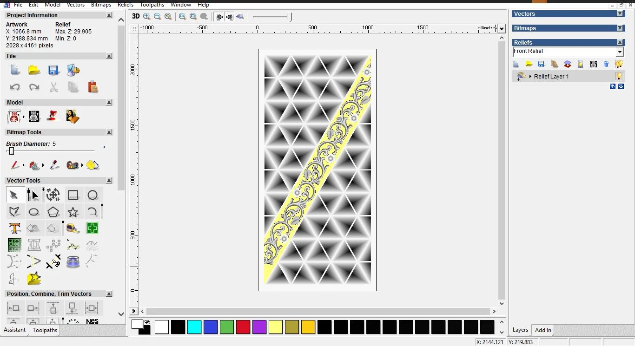This screenshot has height=346, width=635.
Task: Open the Assistant tab
Action: (15, 330)
